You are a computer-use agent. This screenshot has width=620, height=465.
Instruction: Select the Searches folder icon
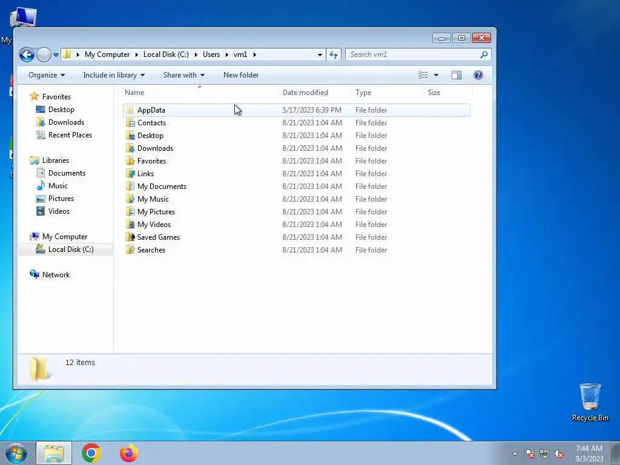(130, 250)
